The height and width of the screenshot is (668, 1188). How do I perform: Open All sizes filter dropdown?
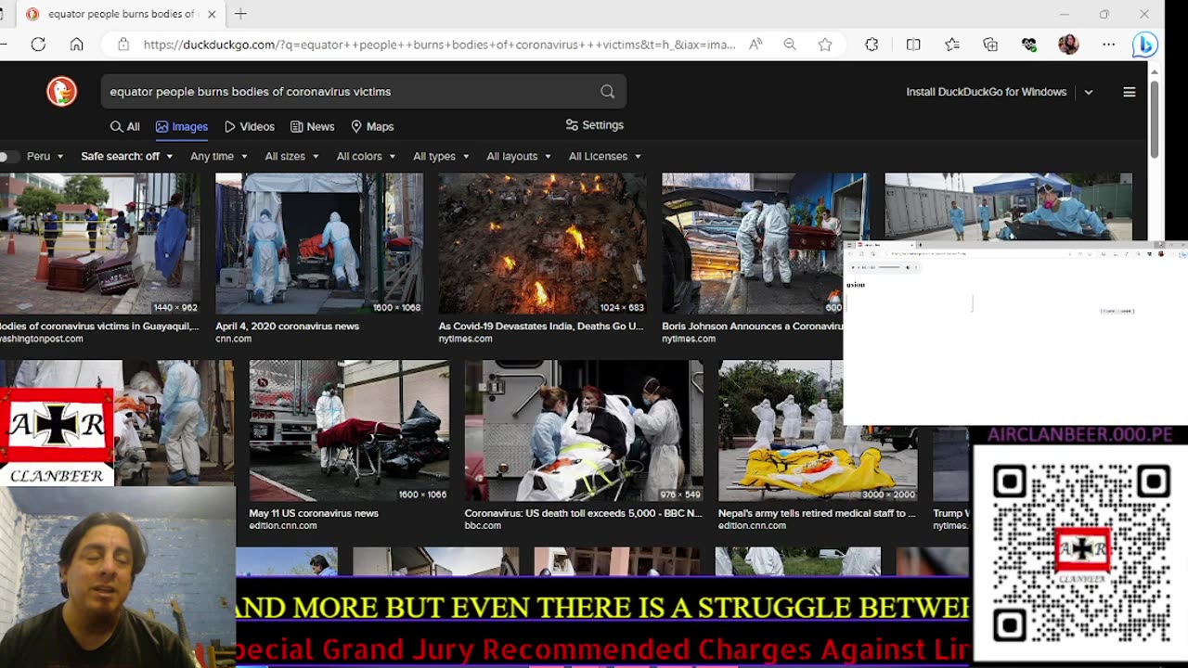[291, 157]
